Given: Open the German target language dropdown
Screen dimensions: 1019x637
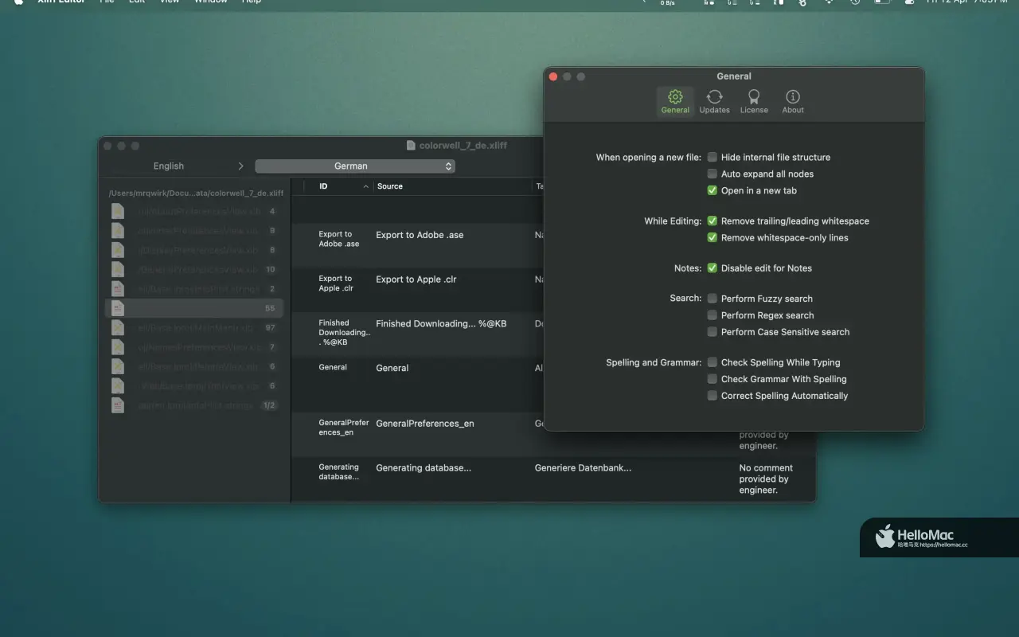Looking at the screenshot, I should 355,166.
